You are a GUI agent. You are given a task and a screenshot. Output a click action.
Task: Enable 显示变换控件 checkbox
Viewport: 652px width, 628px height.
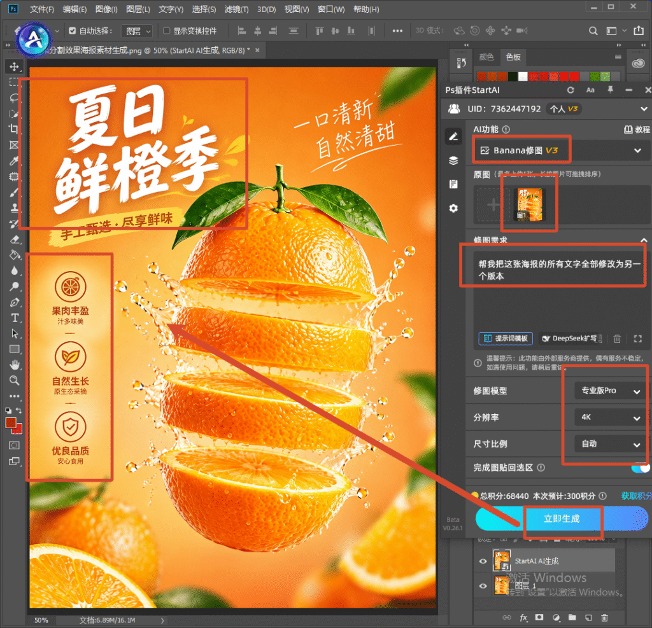click(x=166, y=31)
